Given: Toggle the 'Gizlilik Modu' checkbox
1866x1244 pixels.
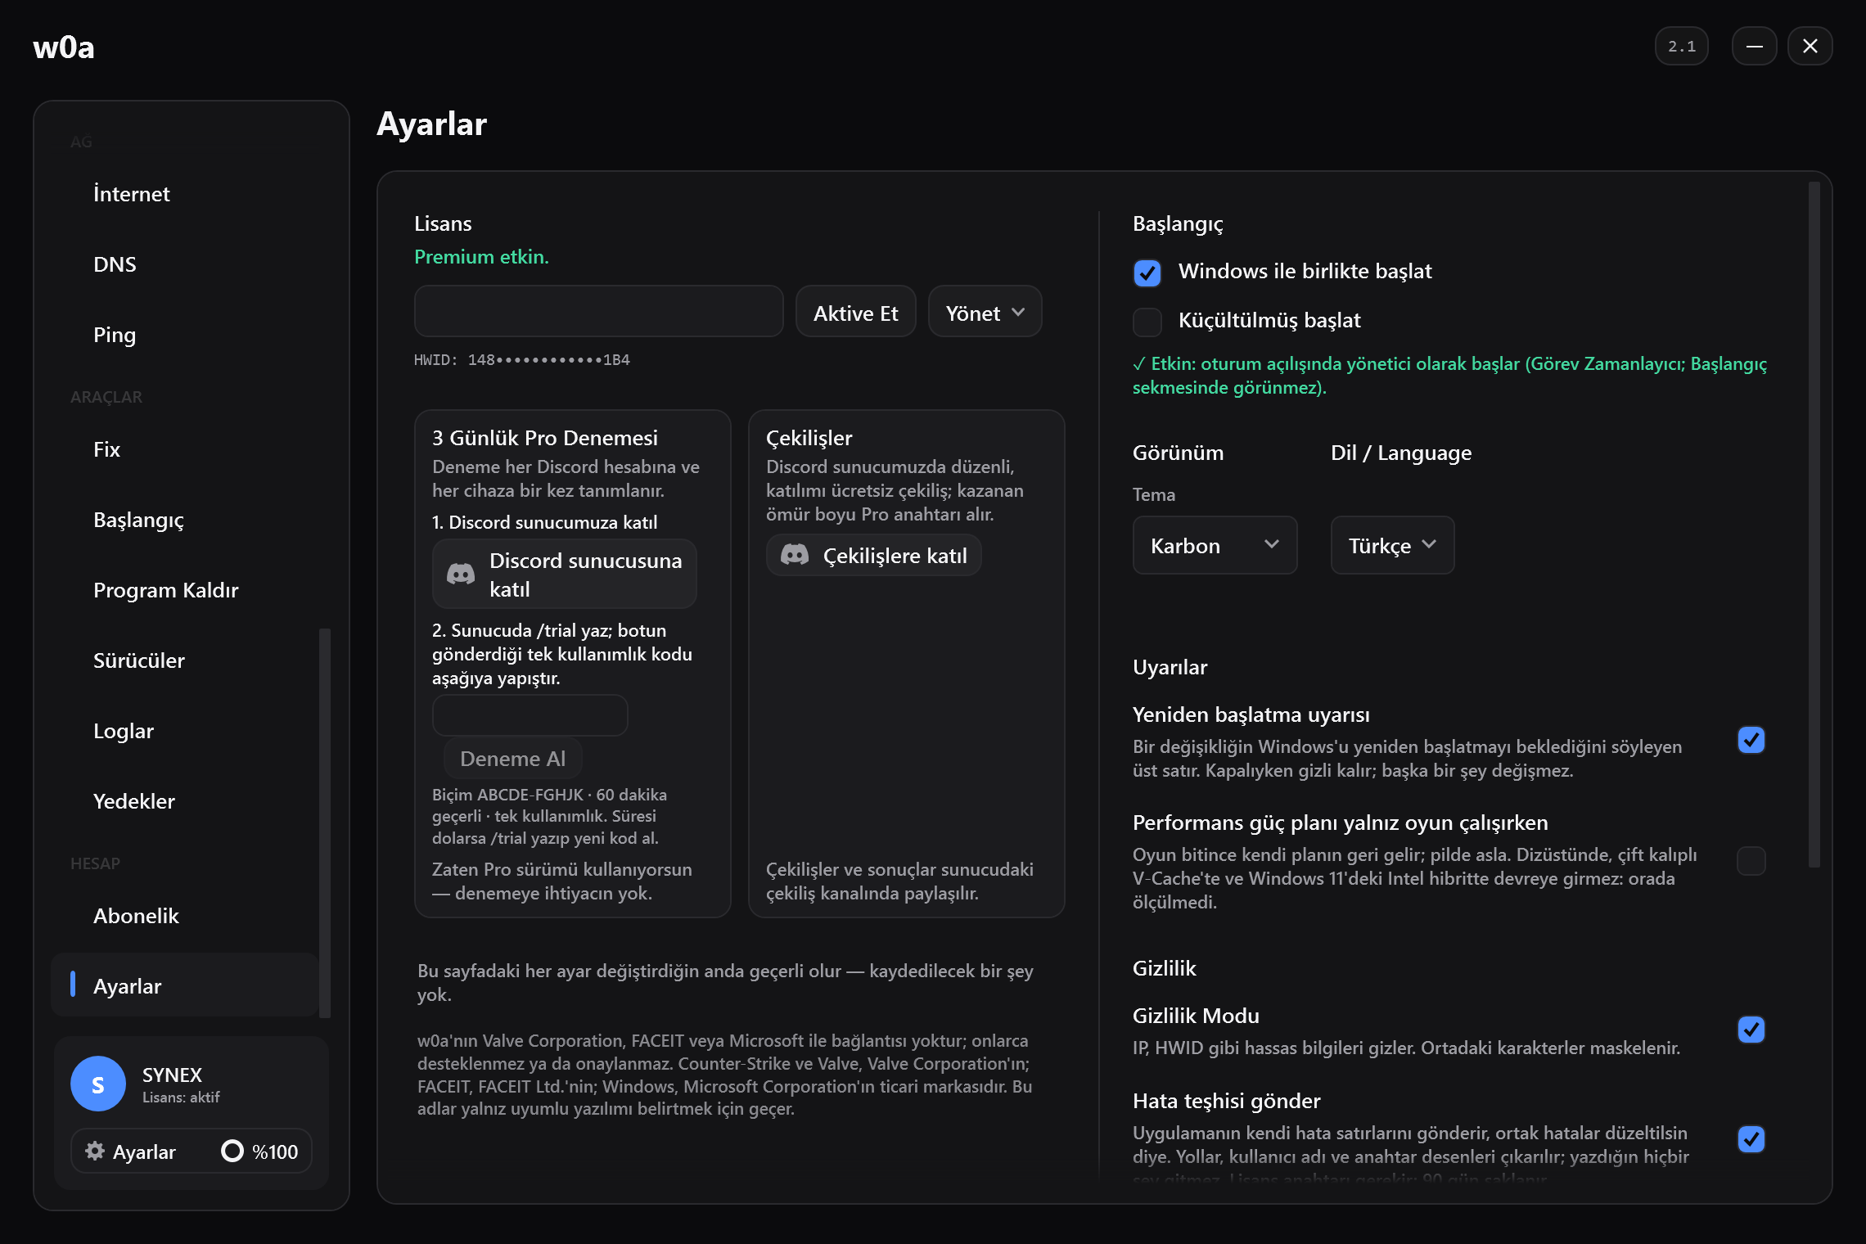Looking at the screenshot, I should coord(1751,1030).
